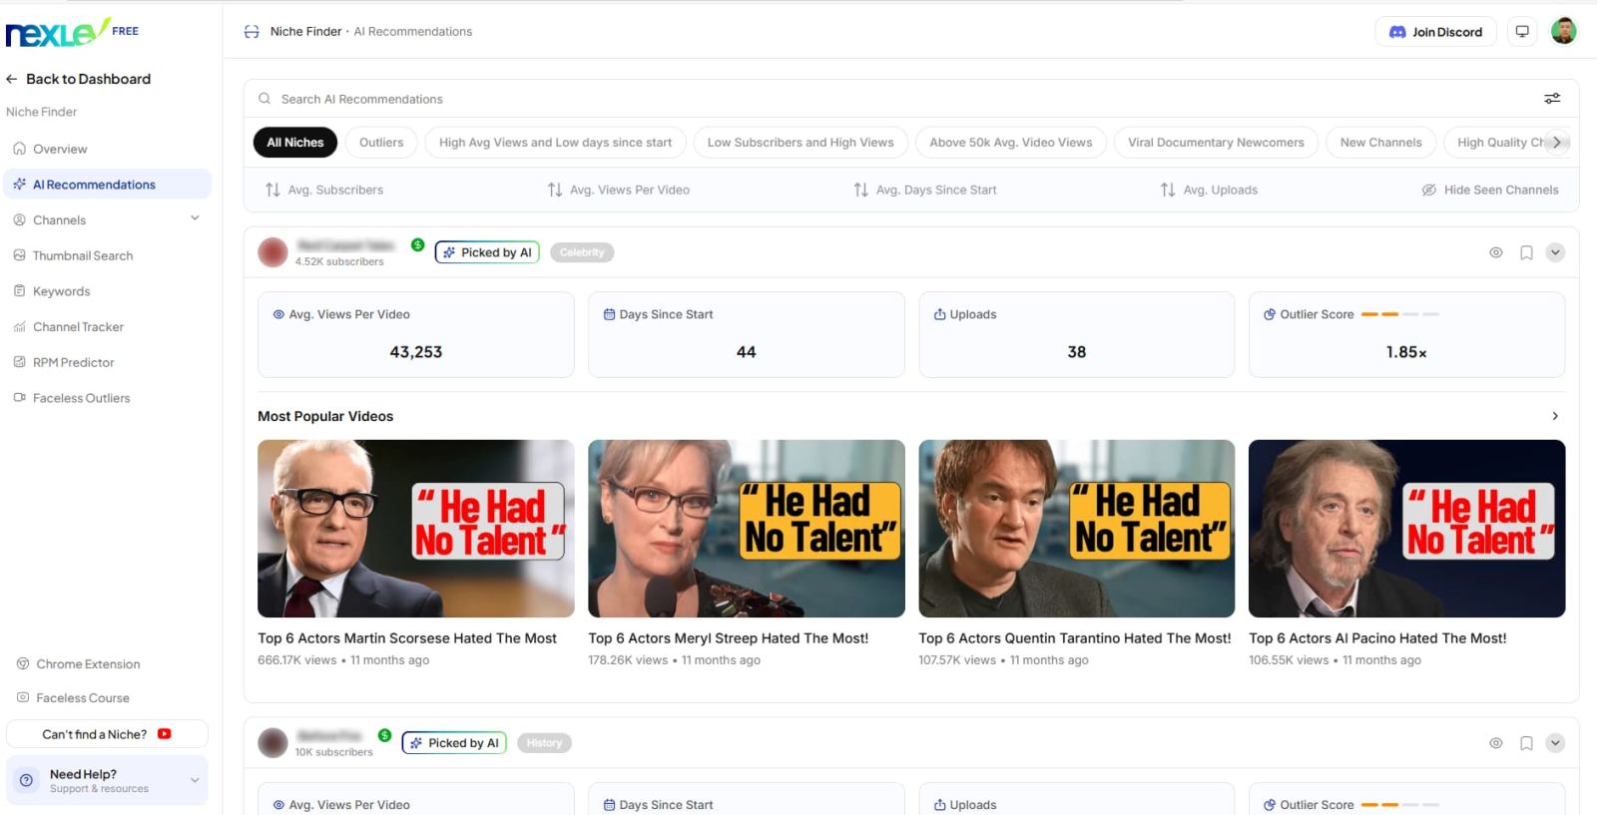The height and width of the screenshot is (815, 1597).
Task: Click title Top 6 Actors Al Pacino Hated
Action: coord(1377,638)
